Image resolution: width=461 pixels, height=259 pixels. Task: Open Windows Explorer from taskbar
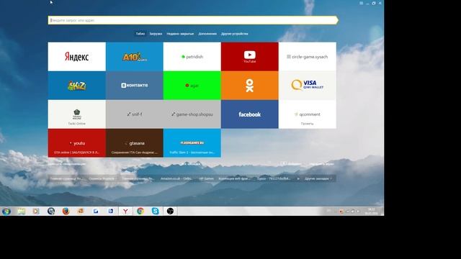[x=21, y=211]
